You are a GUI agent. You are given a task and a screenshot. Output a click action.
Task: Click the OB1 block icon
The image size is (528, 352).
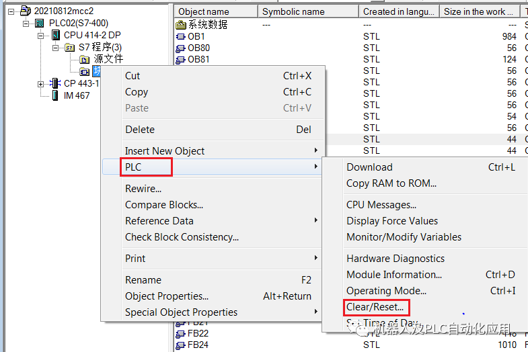(x=181, y=36)
